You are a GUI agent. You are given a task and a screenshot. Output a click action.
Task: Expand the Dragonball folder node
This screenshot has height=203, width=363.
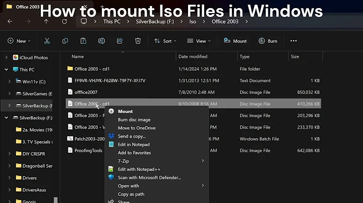(x=9, y=166)
